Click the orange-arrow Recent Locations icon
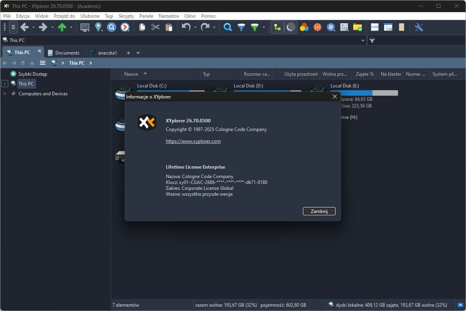The width and height of the screenshot is (466, 311). pos(125,27)
